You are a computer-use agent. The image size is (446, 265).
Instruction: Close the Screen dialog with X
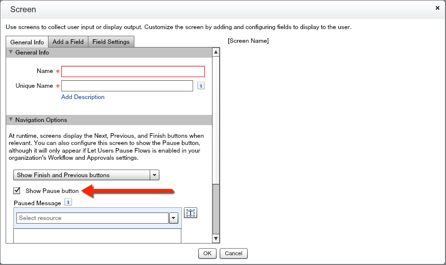pos(437,8)
